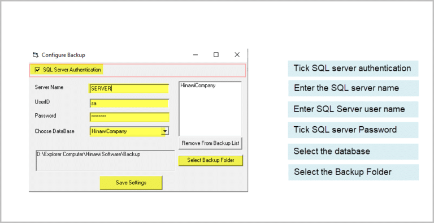This screenshot has width=434, height=223.
Task: Click the Configure Backup title bar icon
Action: [35, 55]
